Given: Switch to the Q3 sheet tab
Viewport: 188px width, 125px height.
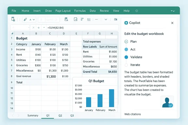Looking at the screenshot, I should (72, 116).
